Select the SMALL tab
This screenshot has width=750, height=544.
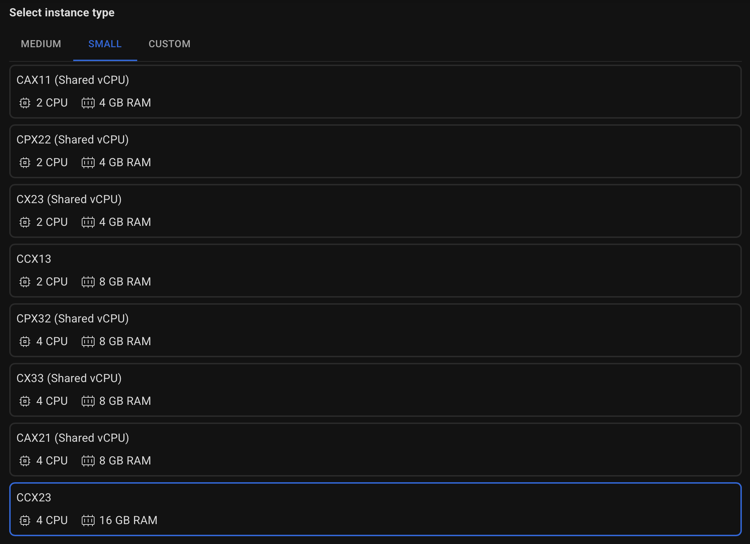pos(105,44)
